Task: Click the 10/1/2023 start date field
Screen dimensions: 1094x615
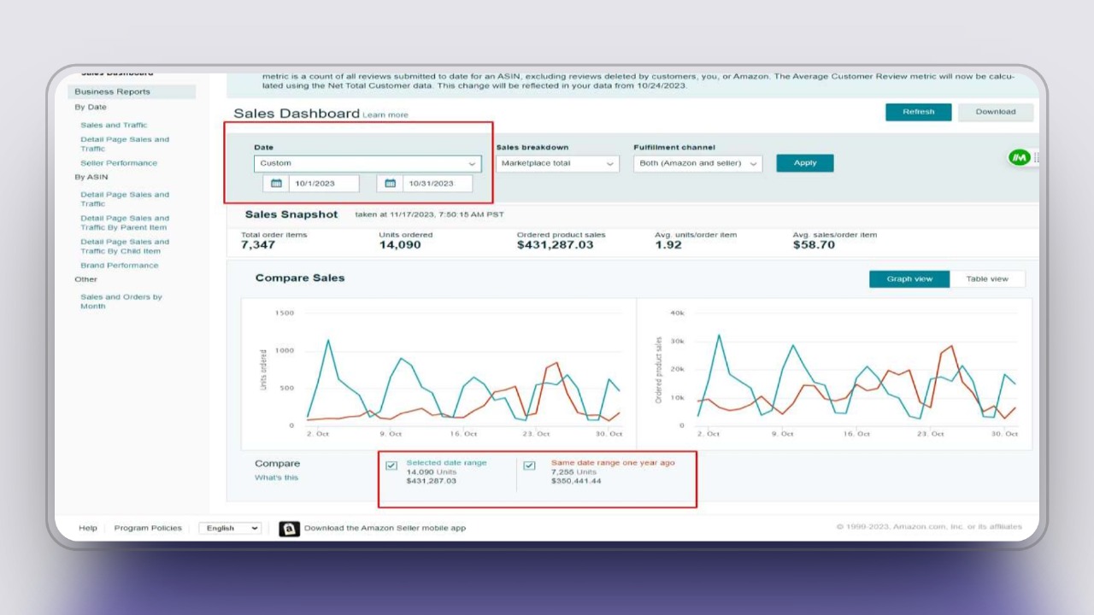Action: pos(322,184)
